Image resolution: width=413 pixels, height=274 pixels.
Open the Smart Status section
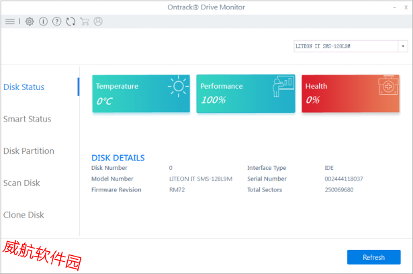point(27,119)
